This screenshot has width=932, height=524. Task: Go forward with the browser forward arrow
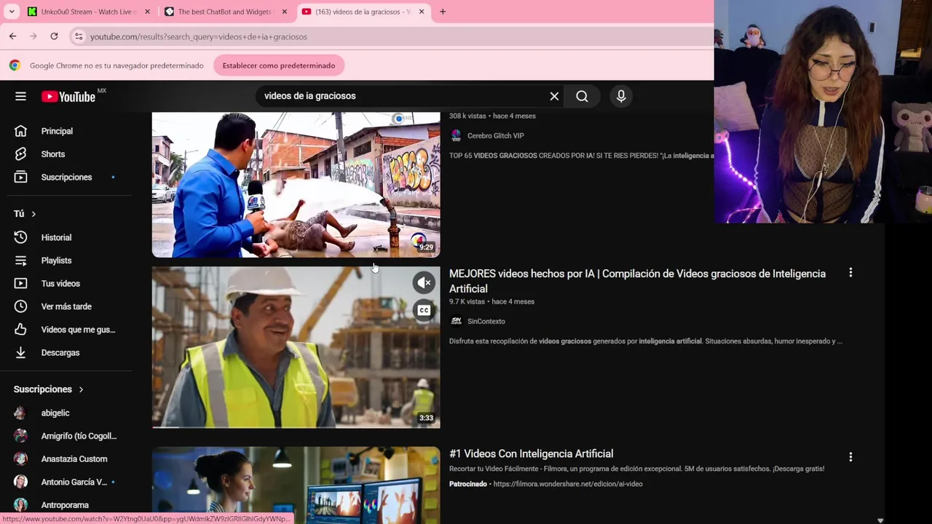tap(33, 36)
